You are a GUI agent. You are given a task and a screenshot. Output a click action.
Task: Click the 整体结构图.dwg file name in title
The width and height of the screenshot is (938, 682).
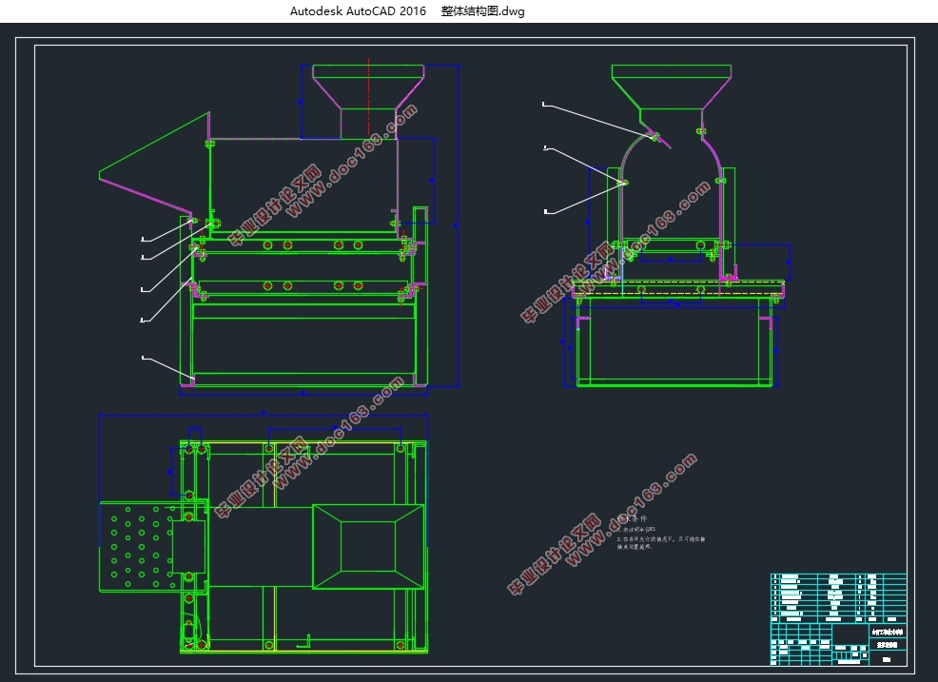coord(482,10)
